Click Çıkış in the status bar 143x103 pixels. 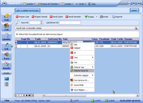click(x=7, y=100)
